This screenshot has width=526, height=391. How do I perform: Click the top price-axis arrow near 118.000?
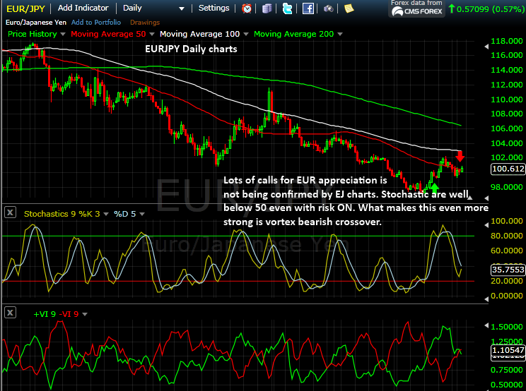click(x=486, y=47)
